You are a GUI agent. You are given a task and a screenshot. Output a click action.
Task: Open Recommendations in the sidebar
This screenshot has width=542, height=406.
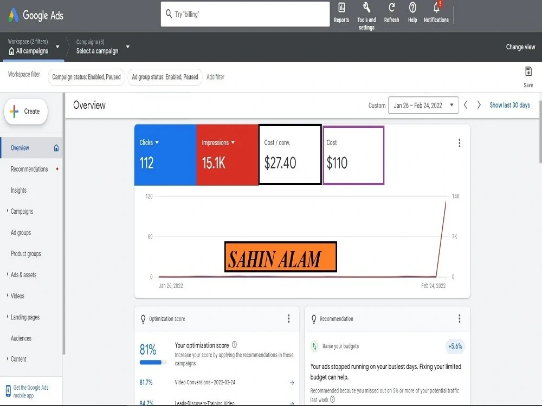[x=29, y=169]
